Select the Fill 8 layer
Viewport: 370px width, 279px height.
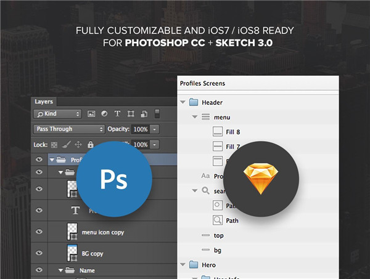tap(233, 132)
